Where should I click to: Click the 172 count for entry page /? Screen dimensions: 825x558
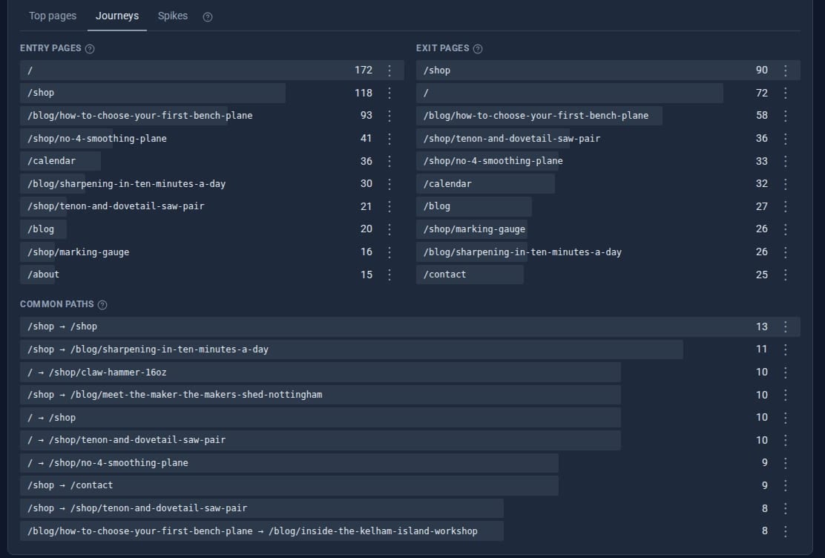pyautogui.click(x=363, y=70)
